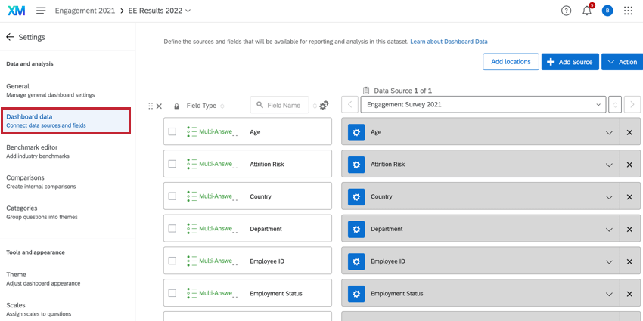The width and height of the screenshot is (643, 321).
Task: Remove the Attrition Risk field mapping
Action: (x=629, y=165)
